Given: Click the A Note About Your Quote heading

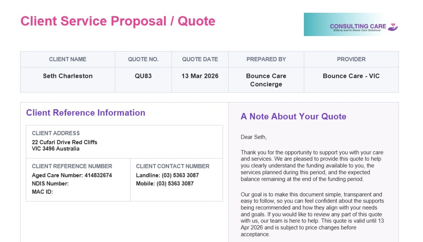Looking at the screenshot, I should (293, 116).
